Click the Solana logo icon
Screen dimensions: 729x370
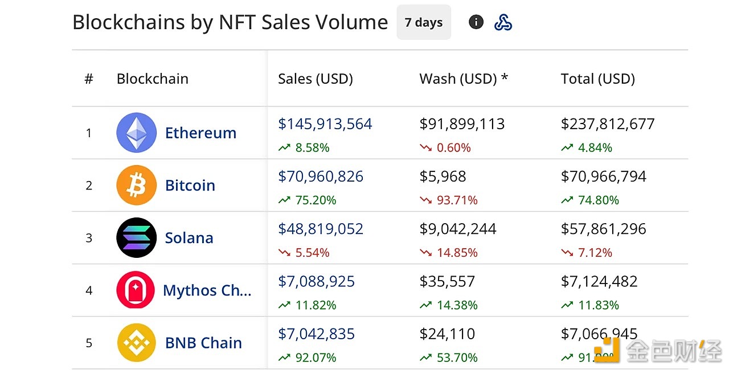[x=136, y=237]
